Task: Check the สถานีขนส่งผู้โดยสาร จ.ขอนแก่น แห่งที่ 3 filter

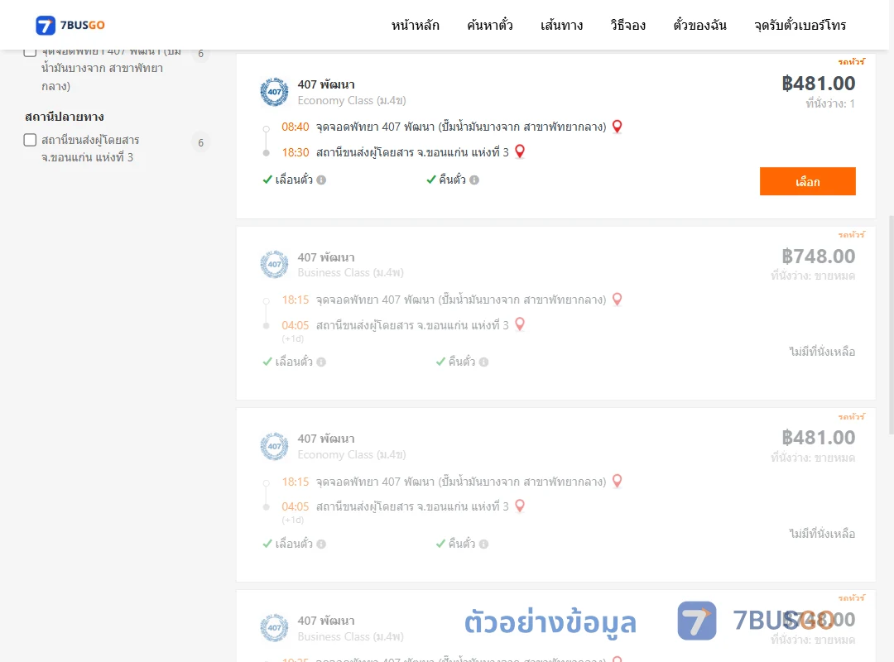Action: pyautogui.click(x=31, y=140)
